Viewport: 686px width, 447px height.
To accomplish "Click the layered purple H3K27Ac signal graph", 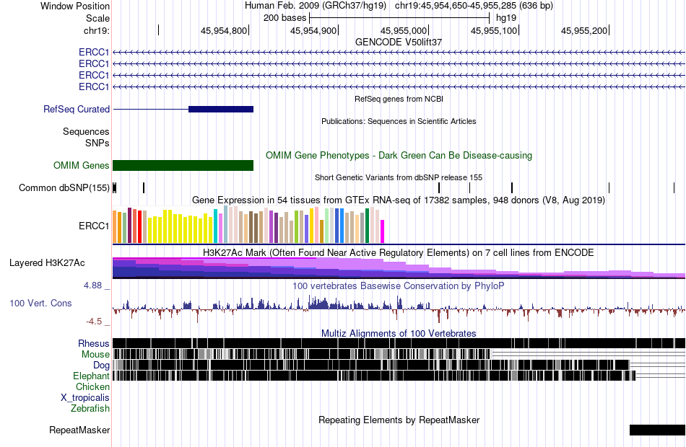I will point(399,268).
